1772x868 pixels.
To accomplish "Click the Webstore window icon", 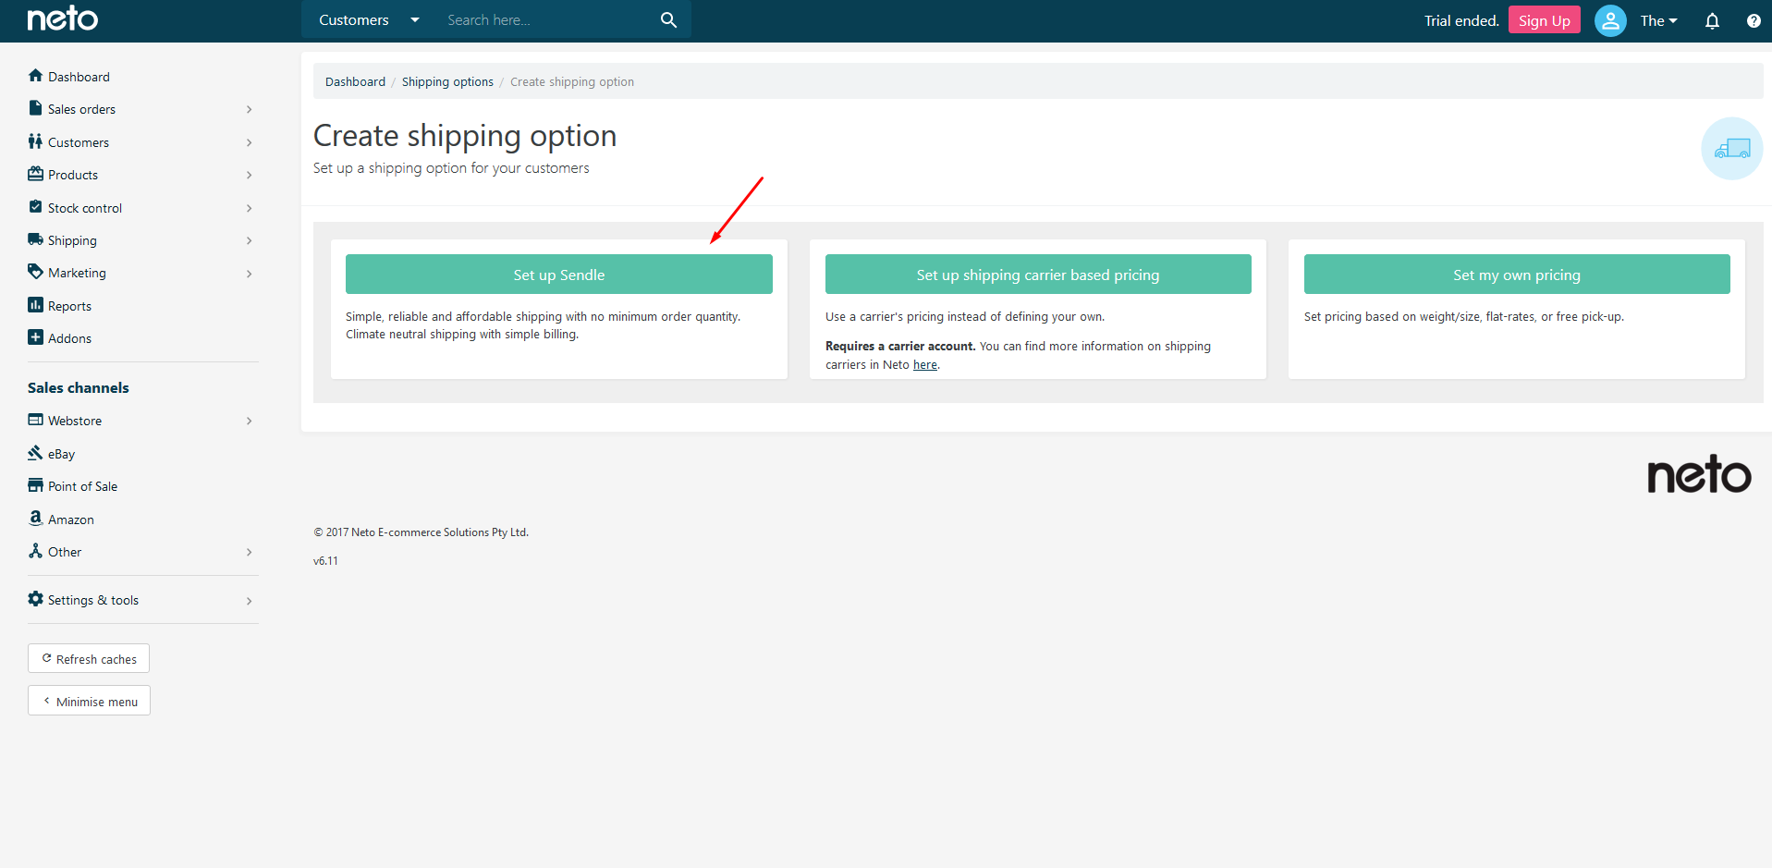I will pyautogui.click(x=35, y=420).
